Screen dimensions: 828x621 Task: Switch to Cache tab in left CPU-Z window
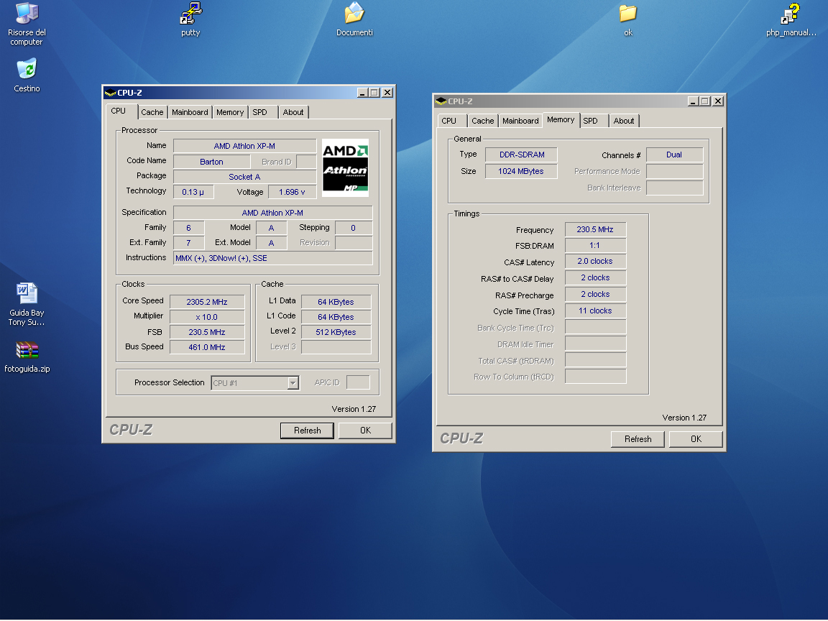tap(152, 112)
